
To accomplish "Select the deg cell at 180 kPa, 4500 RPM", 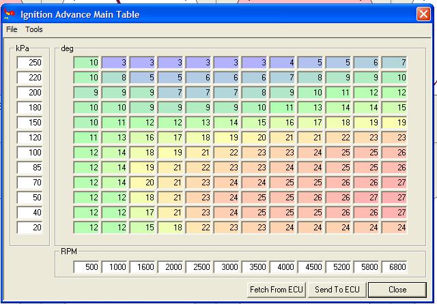I will [310, 108].
